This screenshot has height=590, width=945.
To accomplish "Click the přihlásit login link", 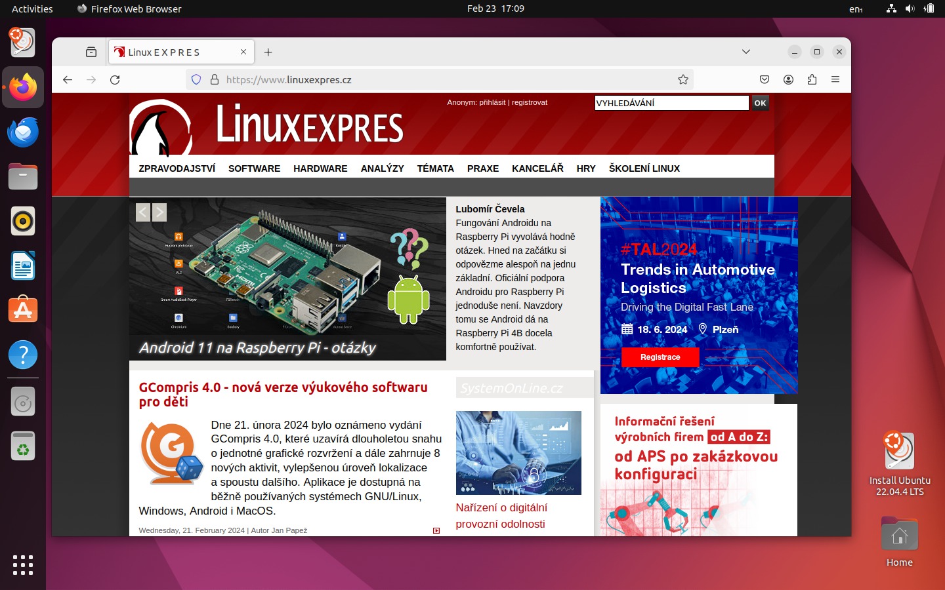I will pos(492,102).
